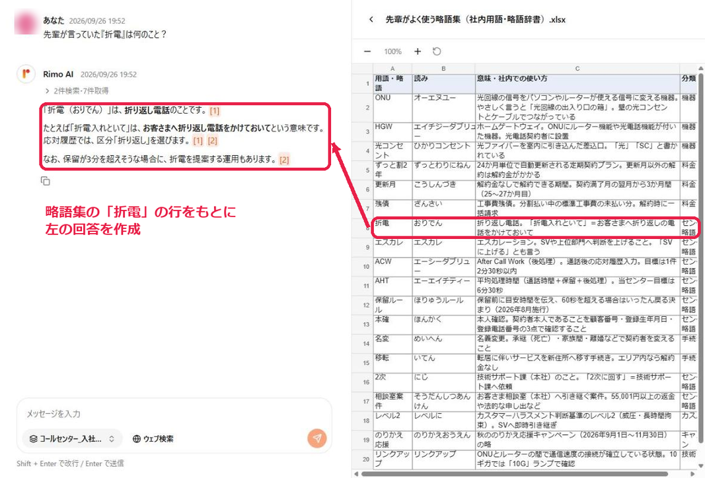Select column B header
Viewport: 705px width, 478px height.
(444, 69)
